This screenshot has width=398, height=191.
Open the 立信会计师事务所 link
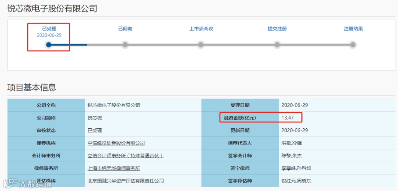coord(125,156)
